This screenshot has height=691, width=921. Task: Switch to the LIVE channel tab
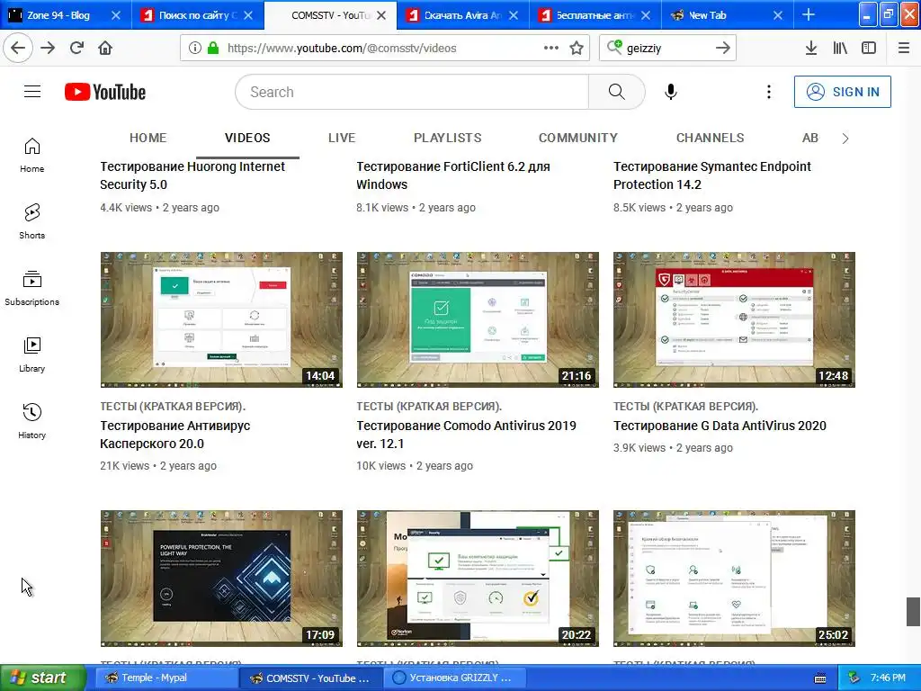[x=342, y=138]
